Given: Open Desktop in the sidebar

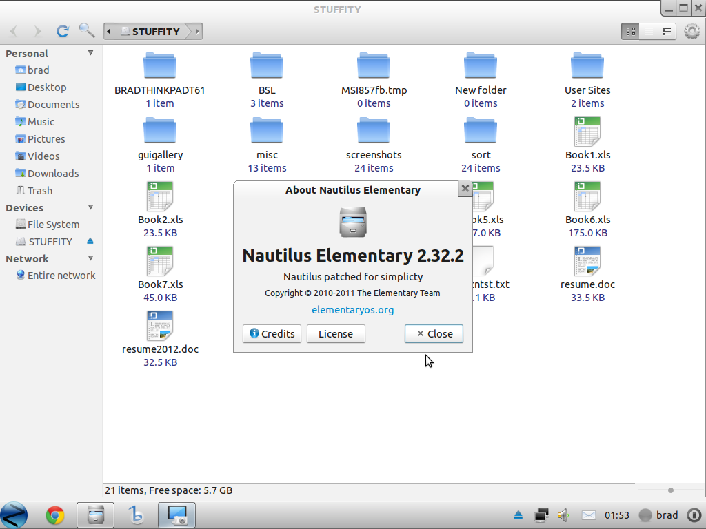Looking at the screenshot, I should [x=41, y=87].
